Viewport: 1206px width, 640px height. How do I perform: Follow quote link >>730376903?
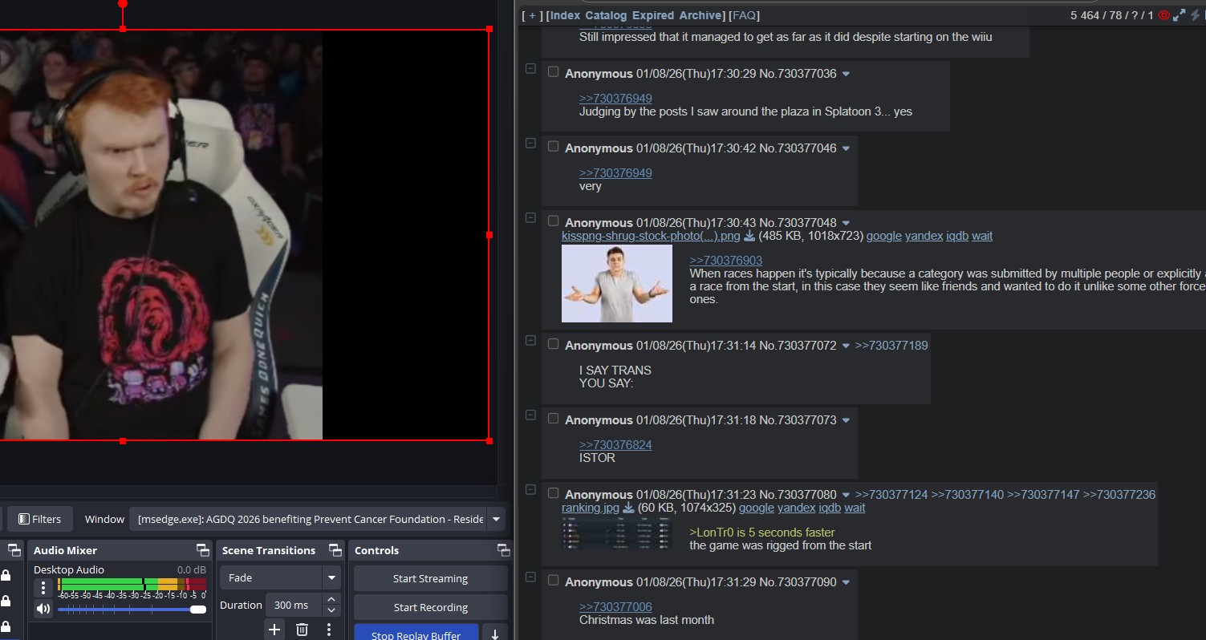(726, 261)
